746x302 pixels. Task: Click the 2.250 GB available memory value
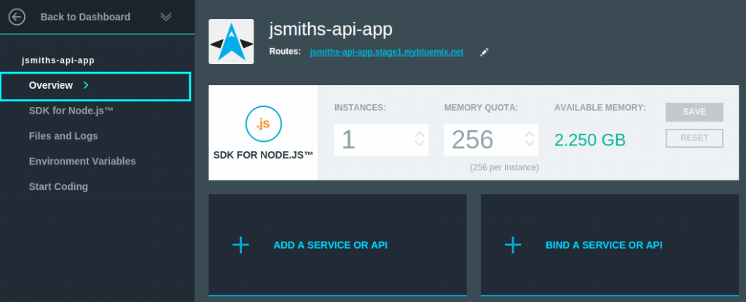tap(590, 140)
